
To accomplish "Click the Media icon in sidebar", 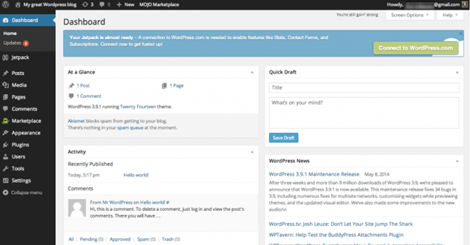I will pyautogui.click(x=6, y=85).
